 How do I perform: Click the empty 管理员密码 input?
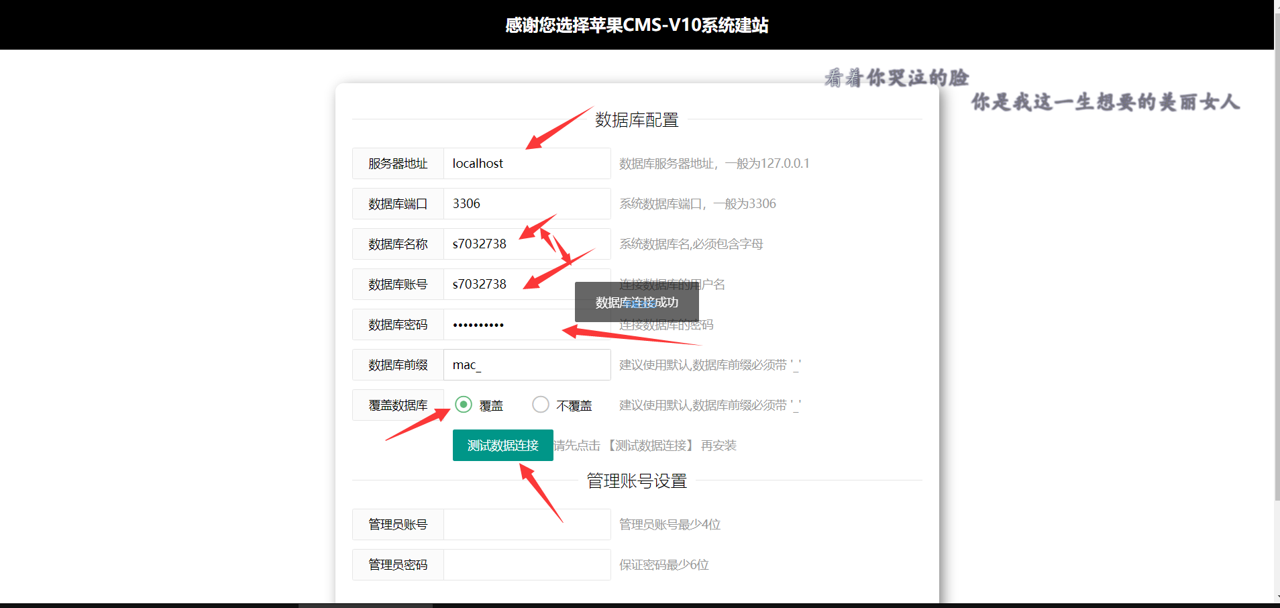tap(527, 564)
